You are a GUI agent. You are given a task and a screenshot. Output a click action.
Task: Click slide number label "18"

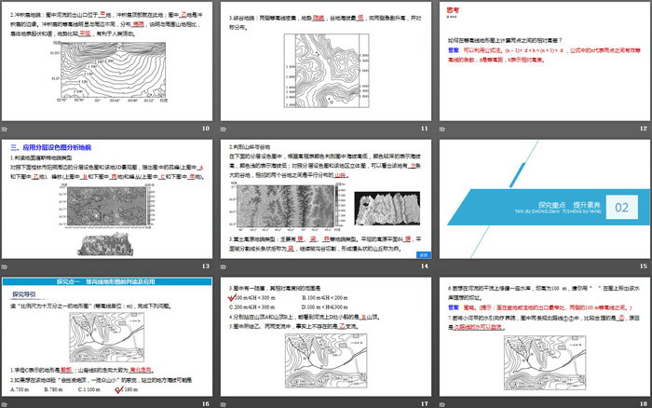644,404
